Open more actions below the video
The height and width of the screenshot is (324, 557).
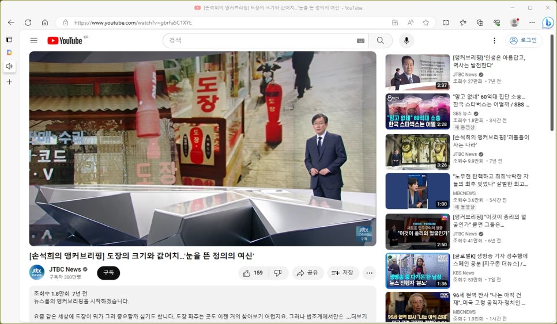click(369, 273)
